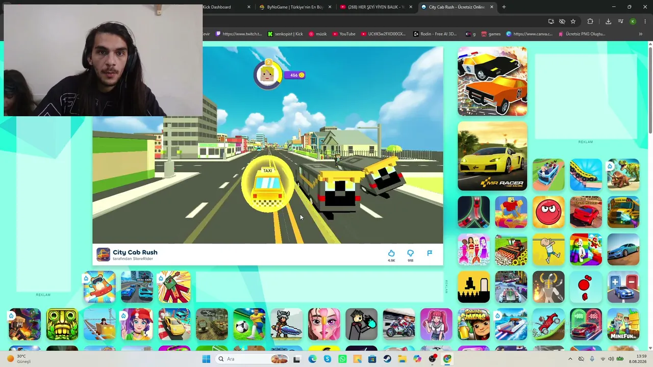Open the games bookmark
This screenshot has height=367, width=653.
coord(491,34)
